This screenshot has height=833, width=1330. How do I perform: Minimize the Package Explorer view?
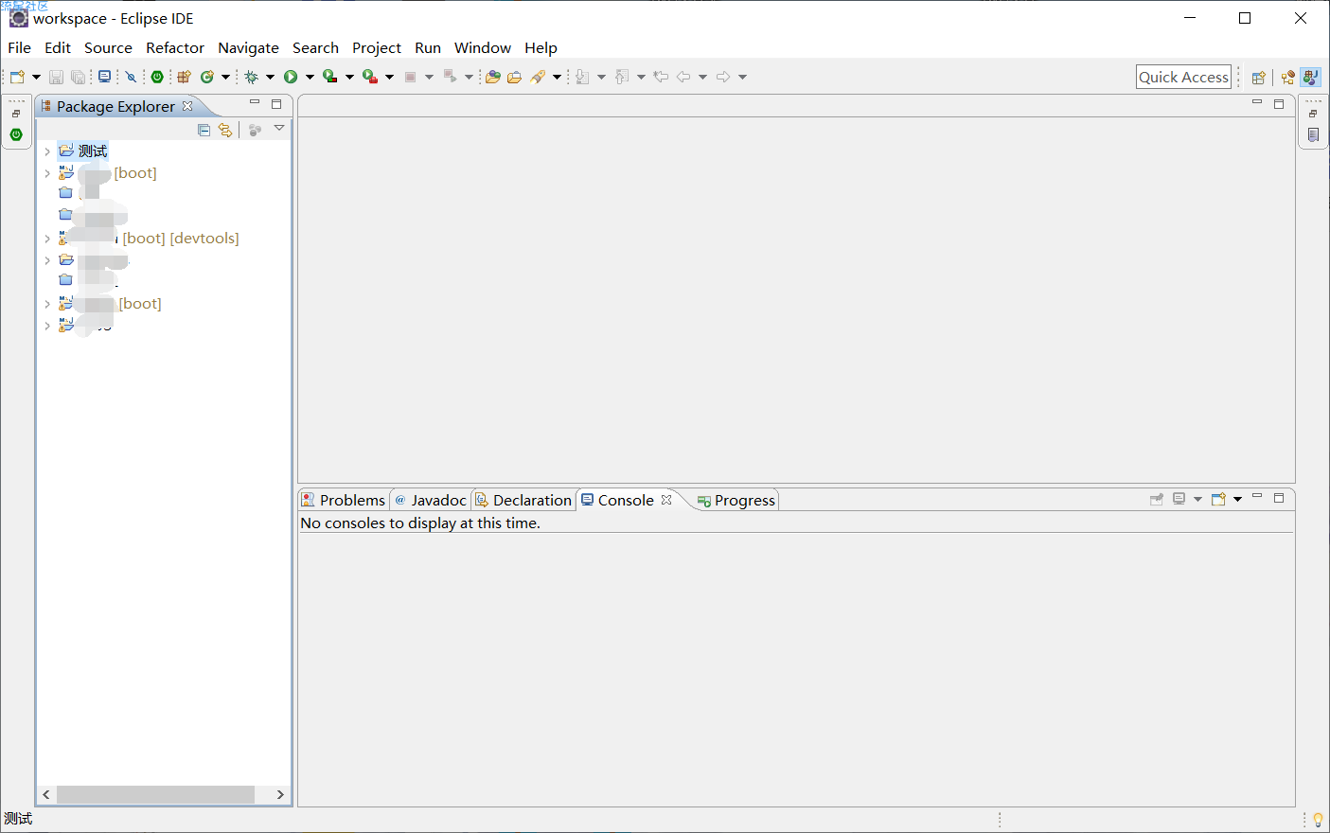point(255,102)
